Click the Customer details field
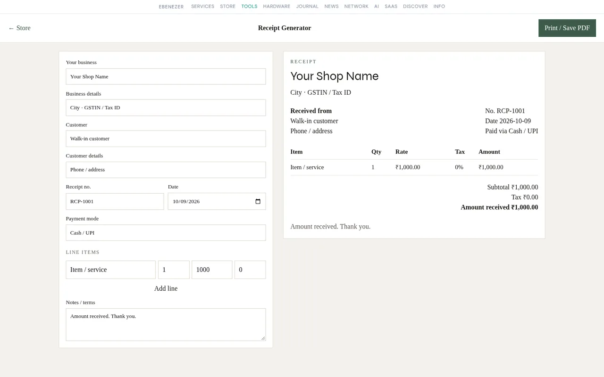The image size is (604, 377). (166, 170)
